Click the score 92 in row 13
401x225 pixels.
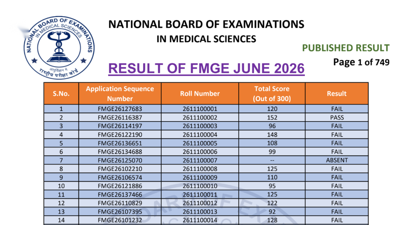tap(272, 212)
